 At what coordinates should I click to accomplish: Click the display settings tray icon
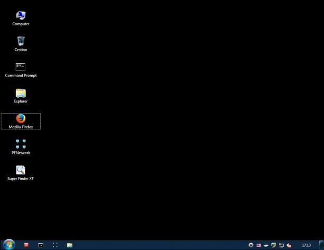tap(281, 245)
